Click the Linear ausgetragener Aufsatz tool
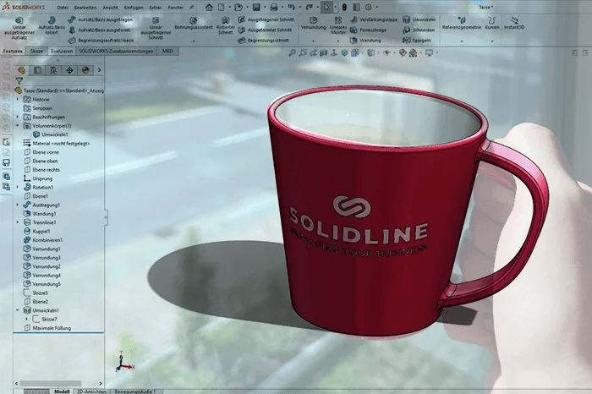 point(19,24)
